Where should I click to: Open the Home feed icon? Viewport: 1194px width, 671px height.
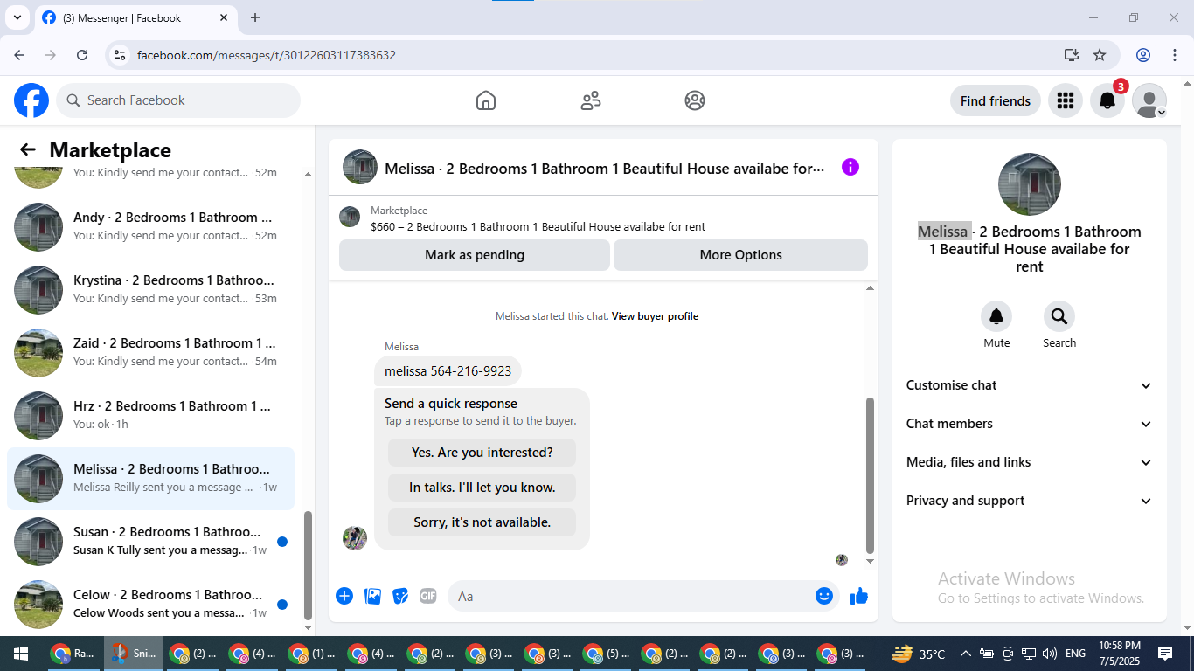[486, 100]
